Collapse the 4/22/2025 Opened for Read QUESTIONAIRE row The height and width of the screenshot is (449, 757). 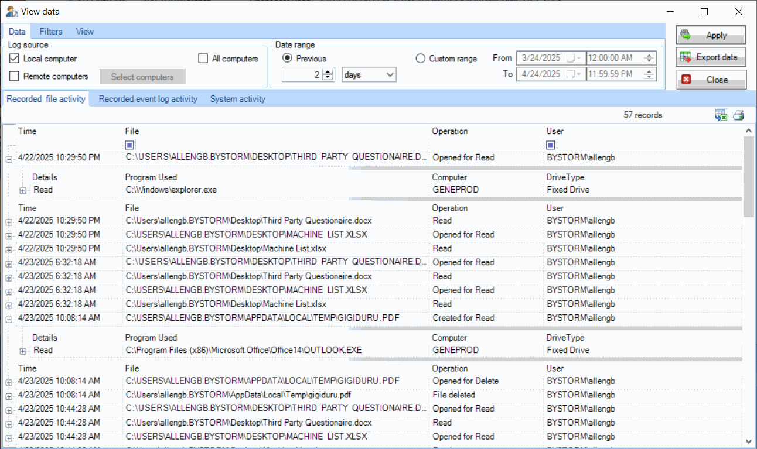click(9, 158)
